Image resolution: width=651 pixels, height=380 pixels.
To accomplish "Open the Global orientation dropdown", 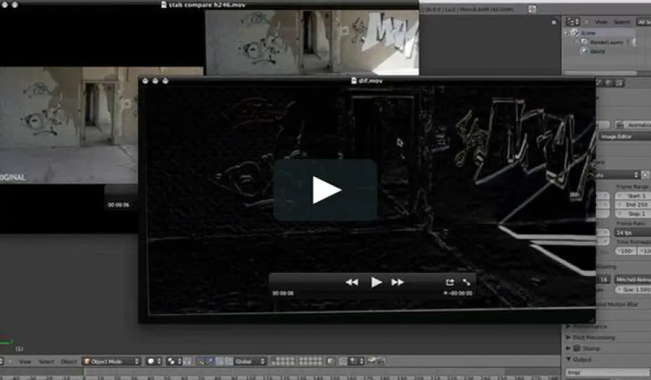I will pyautogui.click(x=250, y=361).
